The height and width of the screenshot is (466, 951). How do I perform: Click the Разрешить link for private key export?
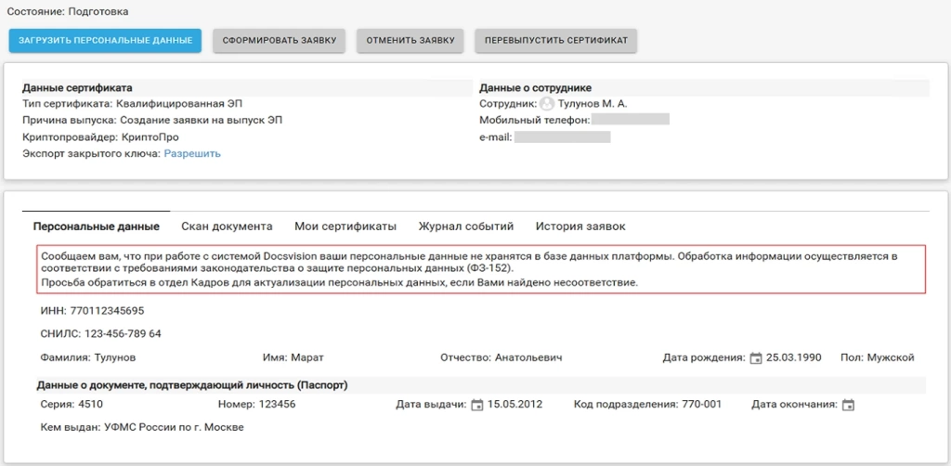pyautogui.click(x=192, y=153)
